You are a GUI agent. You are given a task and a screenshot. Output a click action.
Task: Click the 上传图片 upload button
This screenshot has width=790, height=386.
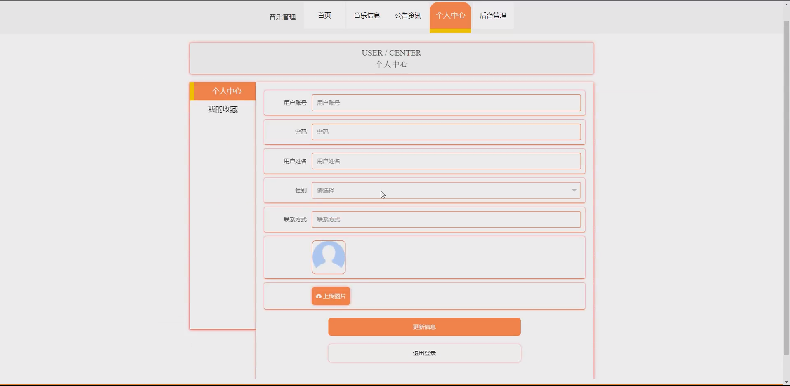(x=331, y=296)
